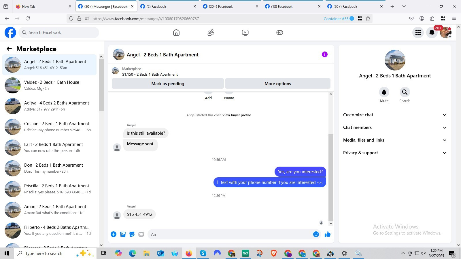
Task: Open Aman 2 Beds 1 Bath chat
Action: point(50,210)
